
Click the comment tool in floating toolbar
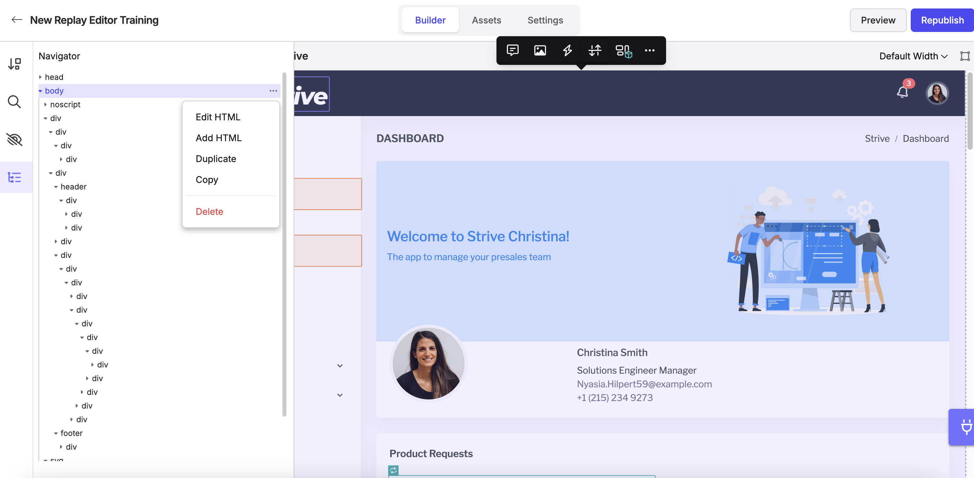pyautogui.click(x=512, y=50)
